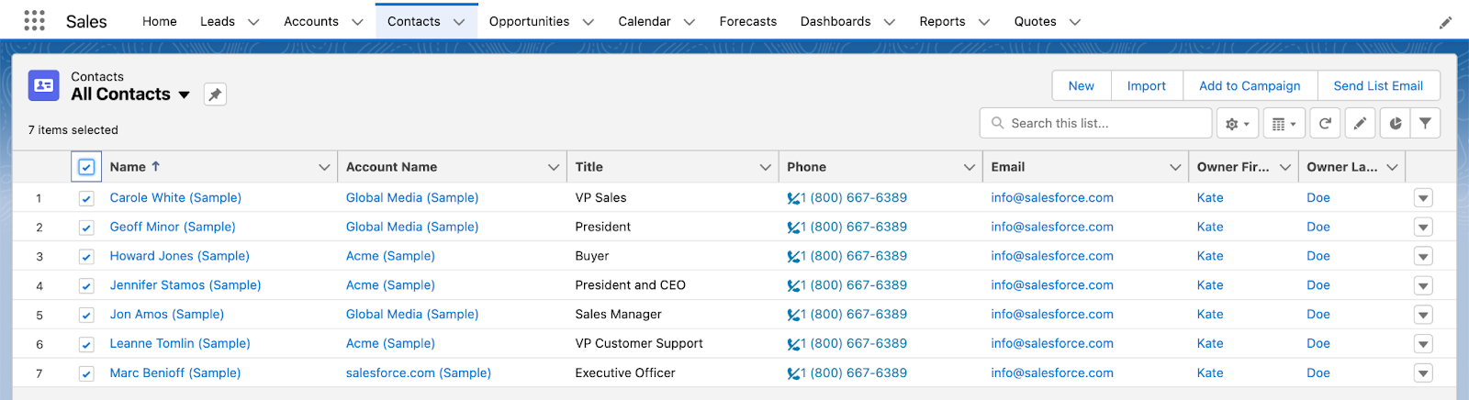Click the 'VP Customer Support' title cell
This screenshot has height=400, width=1469.
click(x=639, y=343)
